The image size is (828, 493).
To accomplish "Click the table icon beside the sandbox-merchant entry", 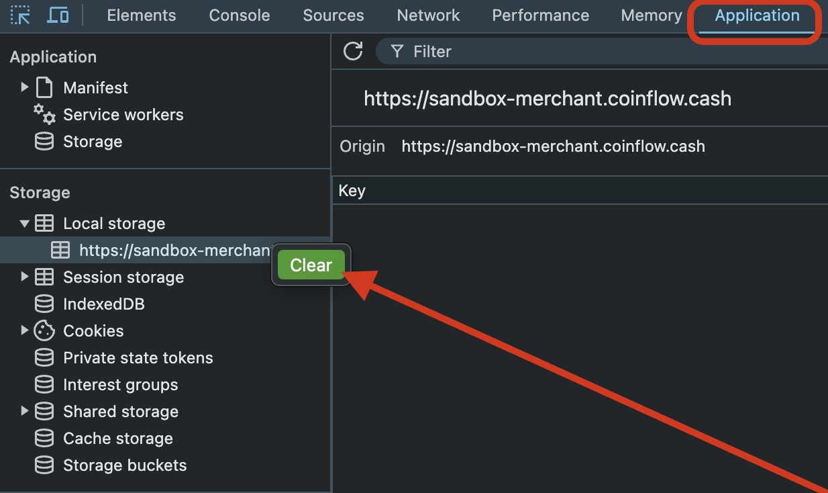I will pyautogui.click(x=60, y=250).
